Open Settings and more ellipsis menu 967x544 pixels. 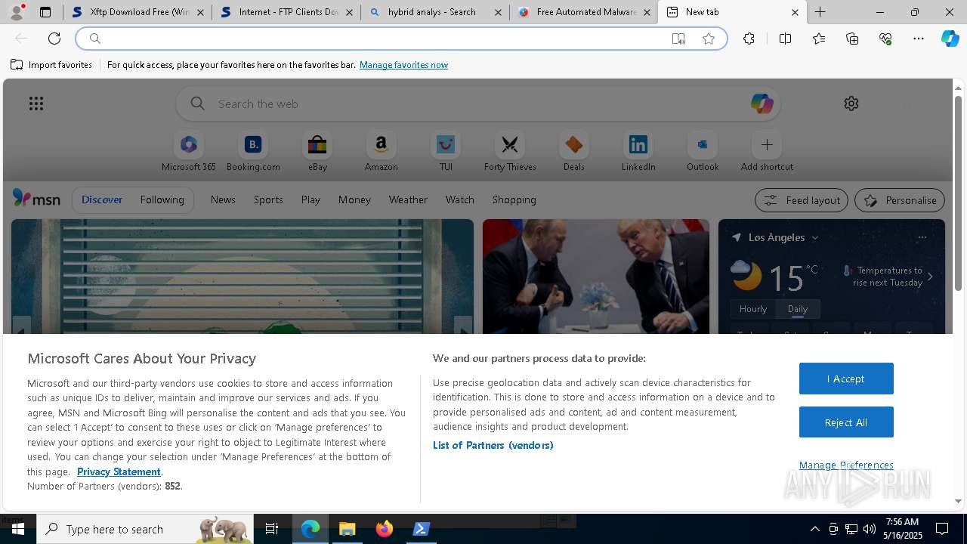click(919, 39)
